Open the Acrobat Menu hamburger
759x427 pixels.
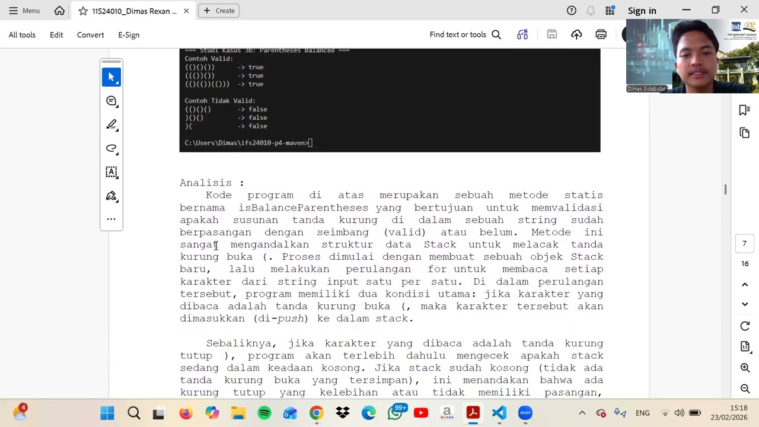tap(24, 11)
